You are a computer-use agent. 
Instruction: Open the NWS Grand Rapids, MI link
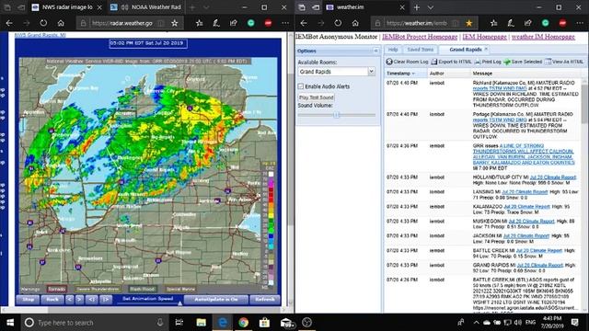[40, 35]
